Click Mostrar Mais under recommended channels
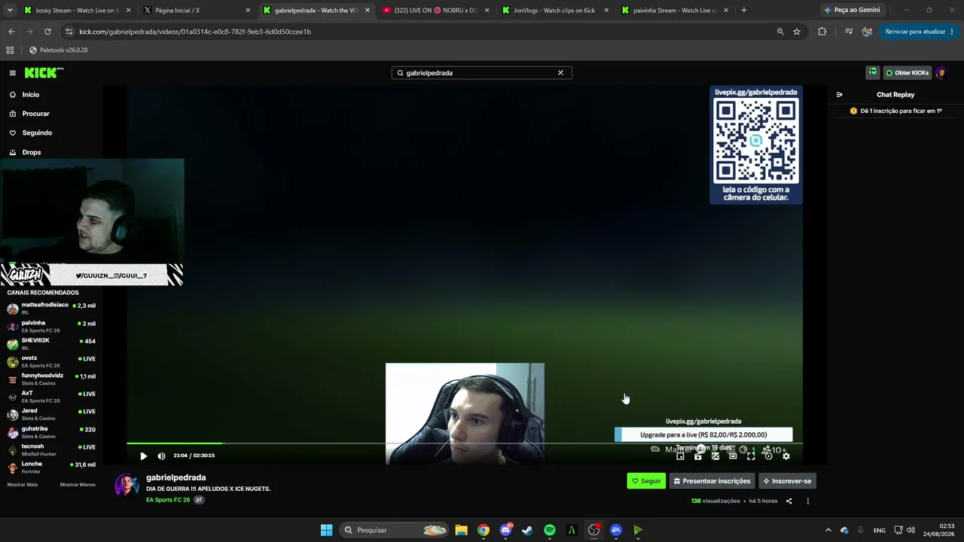This screenshot has width=964, height=542. [x=23, y=485]
